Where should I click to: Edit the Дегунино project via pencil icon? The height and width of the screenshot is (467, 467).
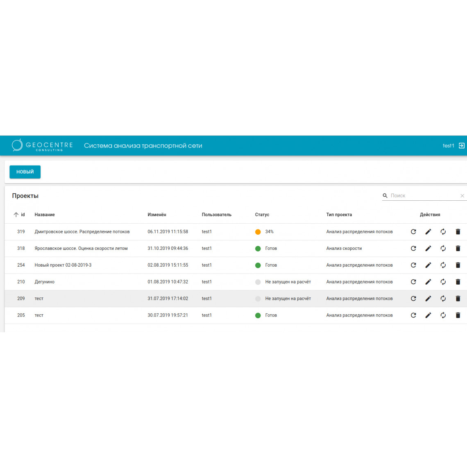[x=428, y=282]
